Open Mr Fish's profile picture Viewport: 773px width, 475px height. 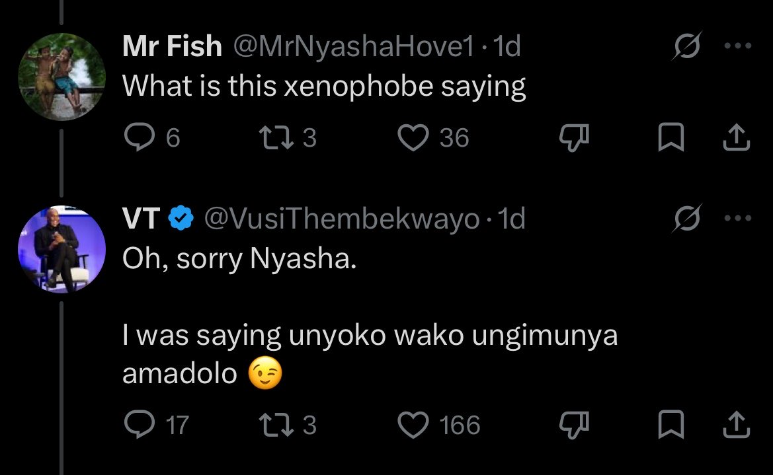point(61,77)
